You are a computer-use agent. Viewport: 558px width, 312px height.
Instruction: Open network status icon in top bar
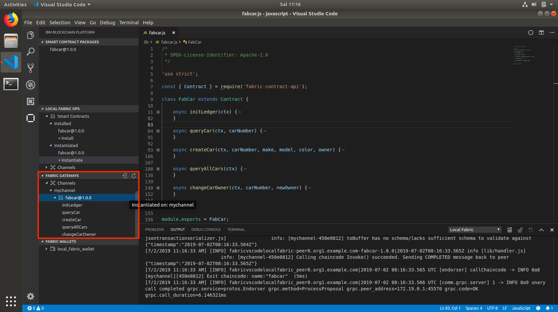point(525,4)
